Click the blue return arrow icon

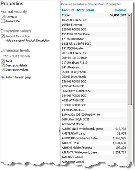tap(3, 77)
